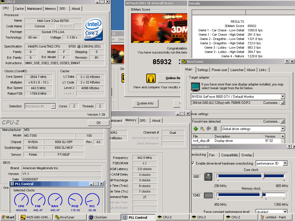Click the Core Speed value 2654.7 MHz
The image size is (295, 221).
click(x=38, y=77)
